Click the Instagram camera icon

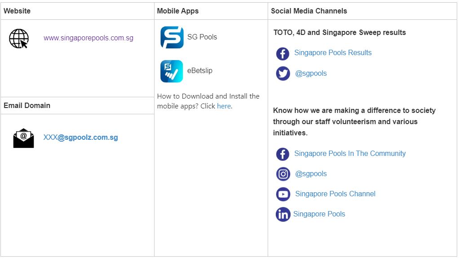point(283,174)
